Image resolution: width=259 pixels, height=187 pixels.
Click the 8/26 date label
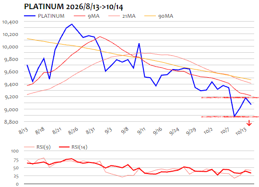(x=73, y=131)
